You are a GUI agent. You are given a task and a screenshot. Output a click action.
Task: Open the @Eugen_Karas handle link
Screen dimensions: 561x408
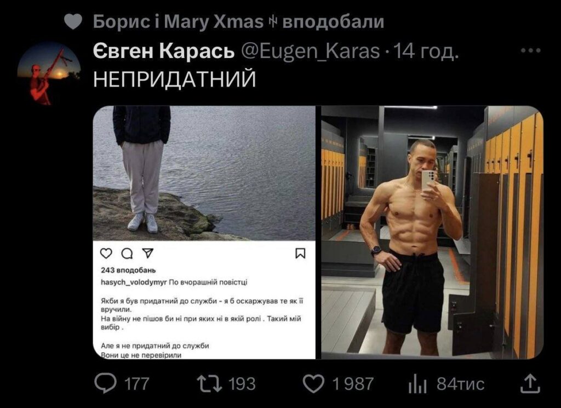311,51
